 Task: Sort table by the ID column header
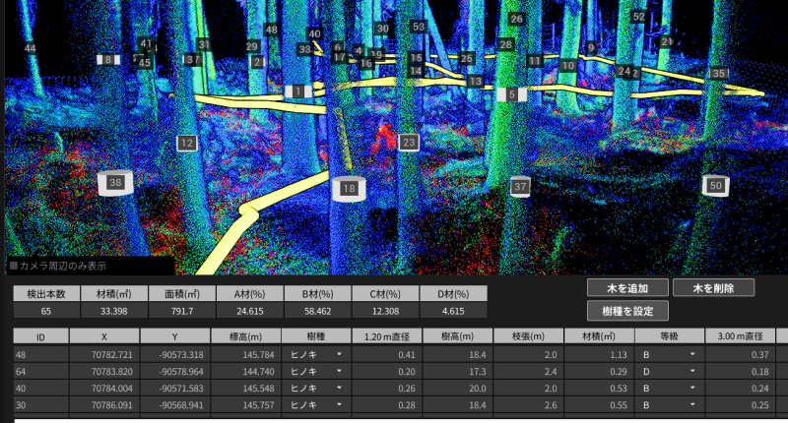coord(41,335)
